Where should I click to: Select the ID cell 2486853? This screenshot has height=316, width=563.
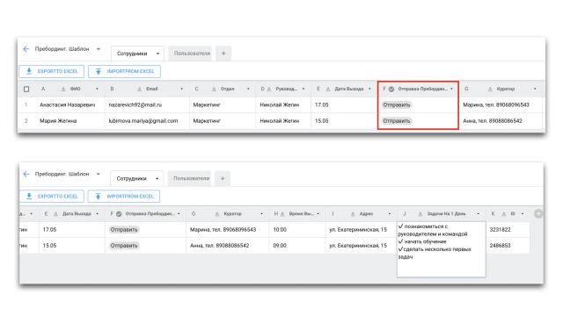(508, 246)
